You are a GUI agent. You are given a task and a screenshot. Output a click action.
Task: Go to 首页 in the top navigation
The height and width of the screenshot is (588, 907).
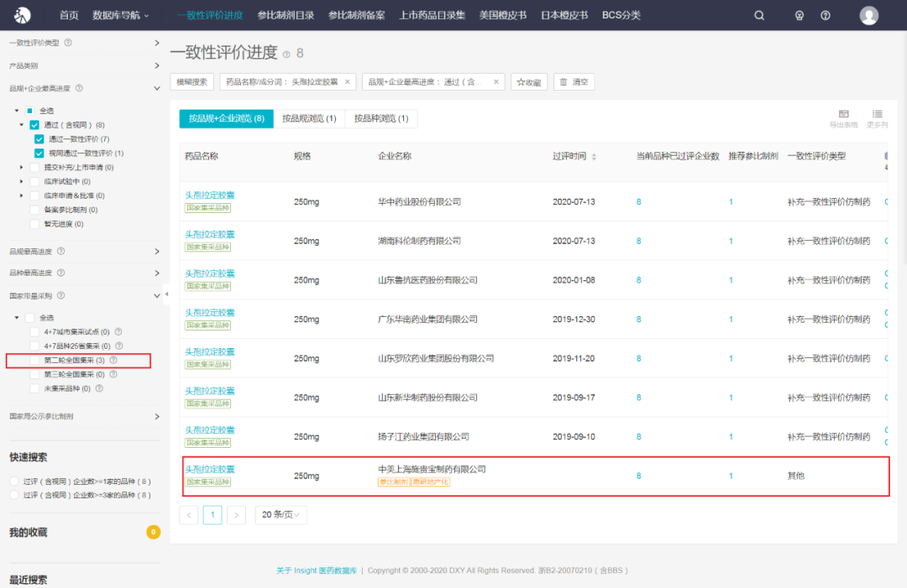click(69, 16)
